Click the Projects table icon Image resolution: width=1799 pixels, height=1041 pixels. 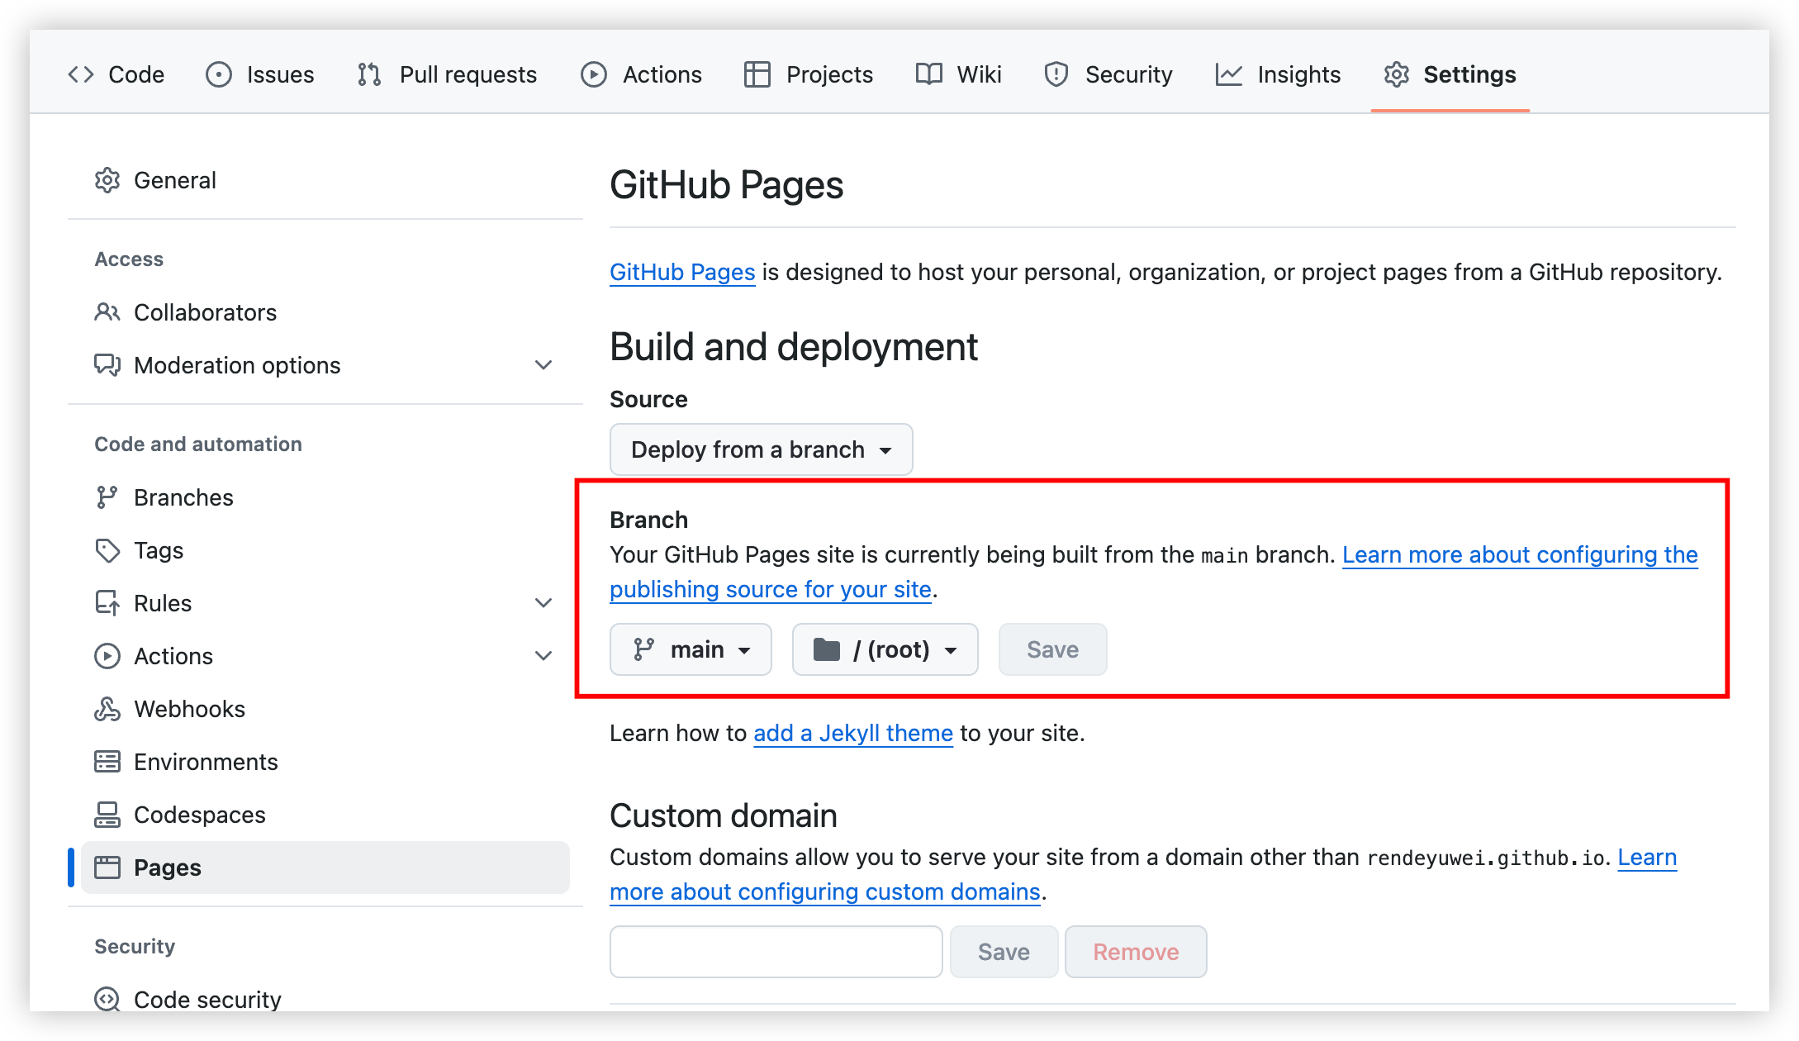tap(757, 74)
